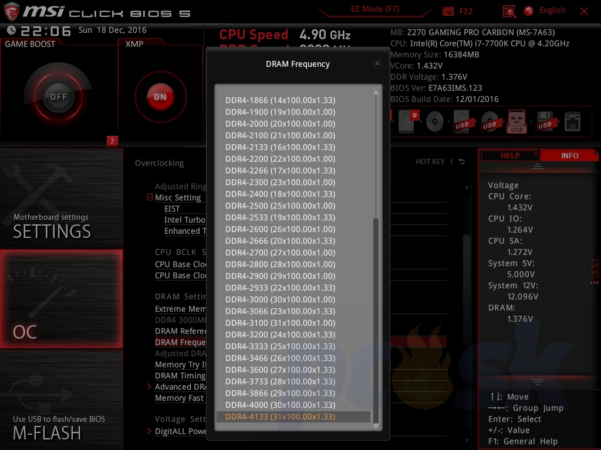Open the M-FLASH section
601x450 pixels.
(x=61, y=400)
